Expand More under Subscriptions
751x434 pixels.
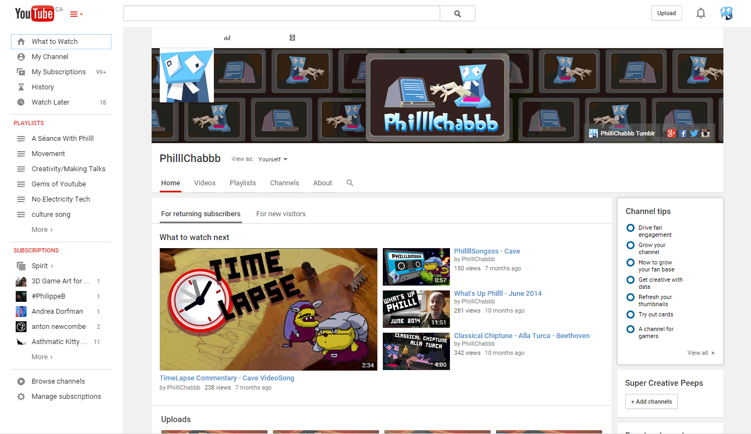42,357
